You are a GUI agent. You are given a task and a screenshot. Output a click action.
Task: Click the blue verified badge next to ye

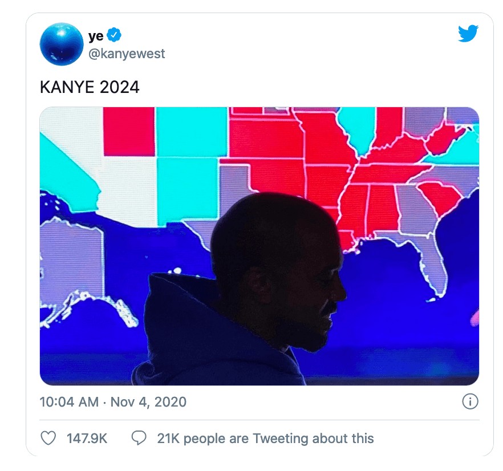[x=115, y=36]
